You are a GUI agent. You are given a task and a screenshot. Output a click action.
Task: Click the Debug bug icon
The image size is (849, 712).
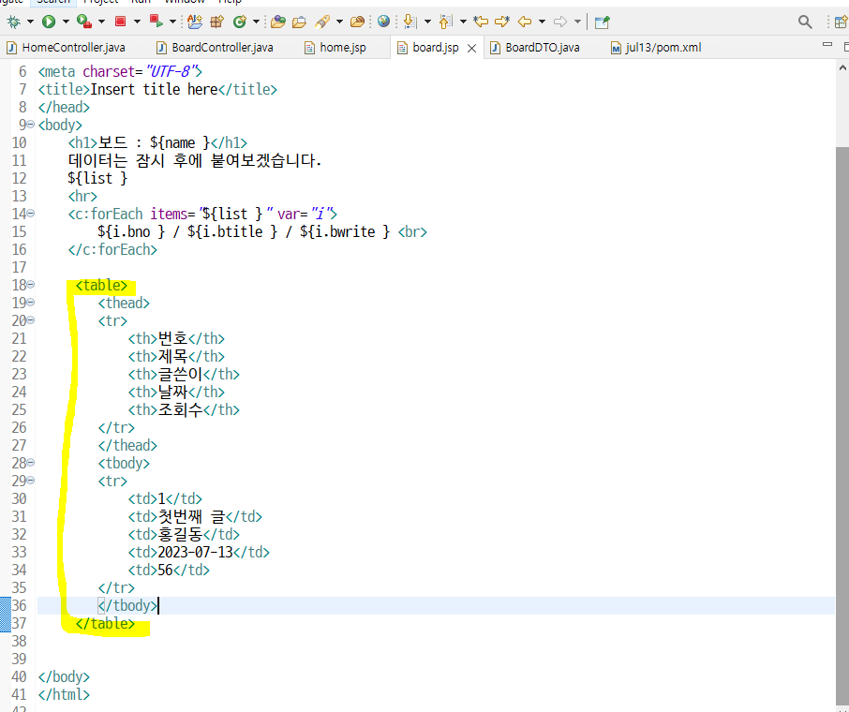click(13, 22)
